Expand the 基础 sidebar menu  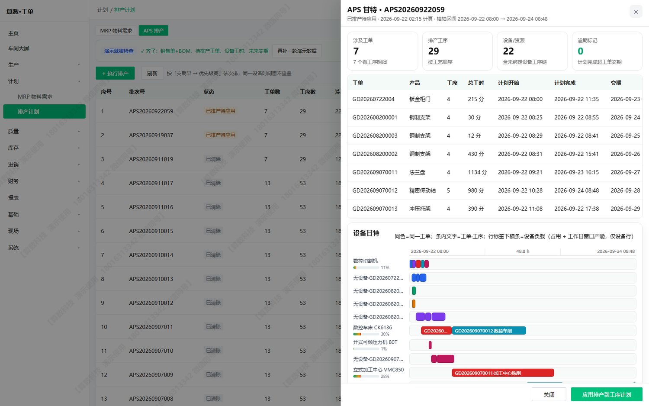44,215
